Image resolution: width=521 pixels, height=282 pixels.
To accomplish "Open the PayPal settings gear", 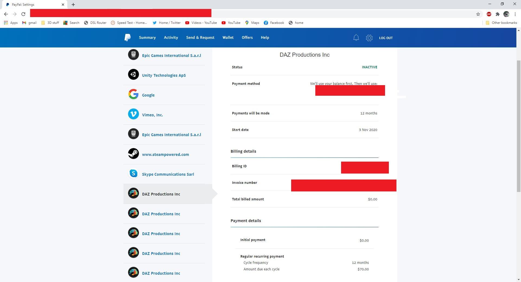I will coord(369,38).
